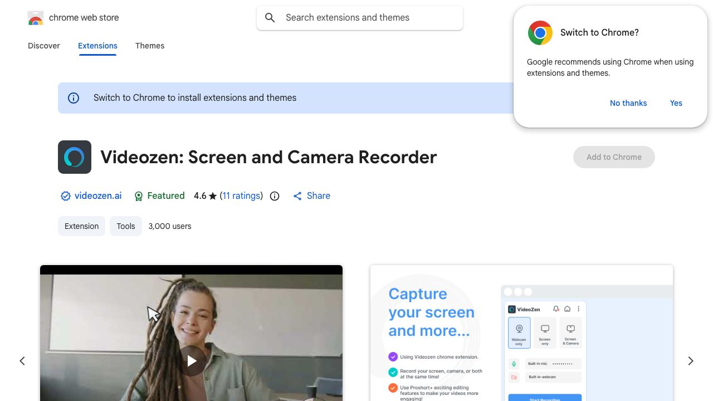Click the 3,000 users text

click(170, 226)
